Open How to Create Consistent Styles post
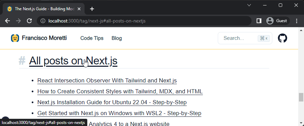This screenshot has height=126, width=304. [x=120, y=91]
